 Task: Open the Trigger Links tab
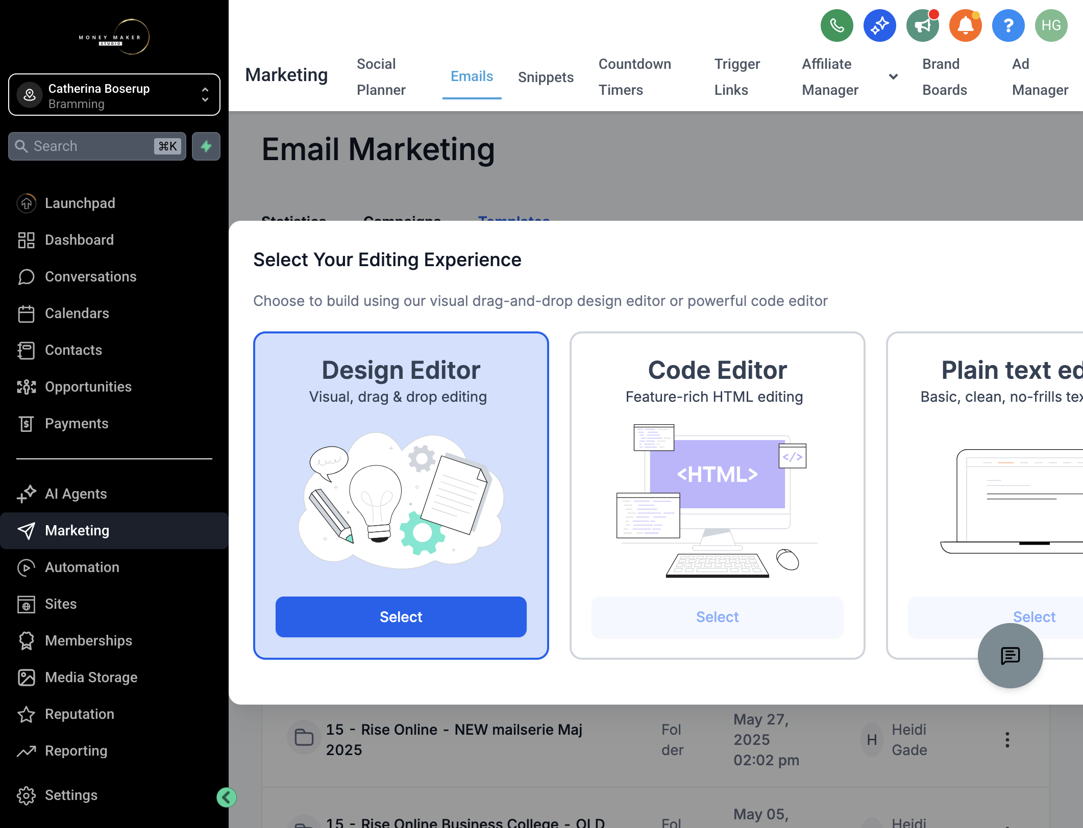[737, 76]
